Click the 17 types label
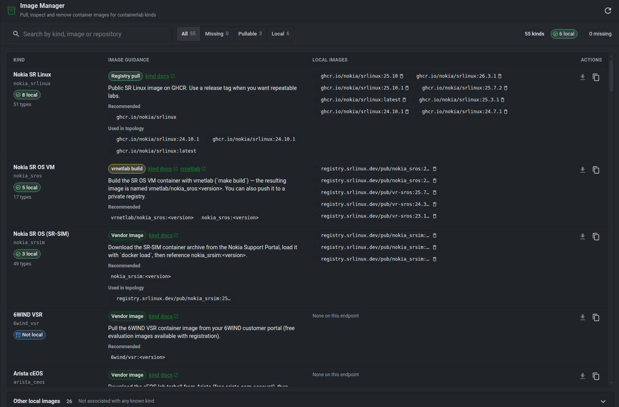Viewport: 619px width, 407px height. click(x=22, y=197)
